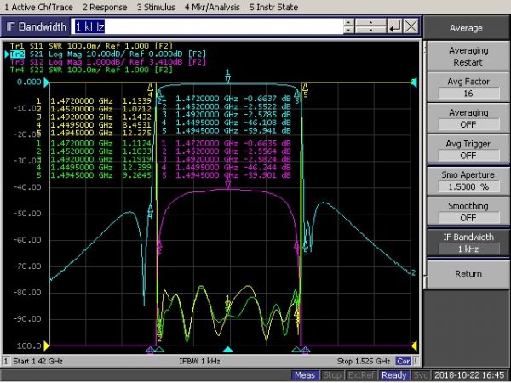Viewport: 511px width, 383px height.
Task: Toggle the Avg Trigger OFF softkey
Action: point(468,150)
